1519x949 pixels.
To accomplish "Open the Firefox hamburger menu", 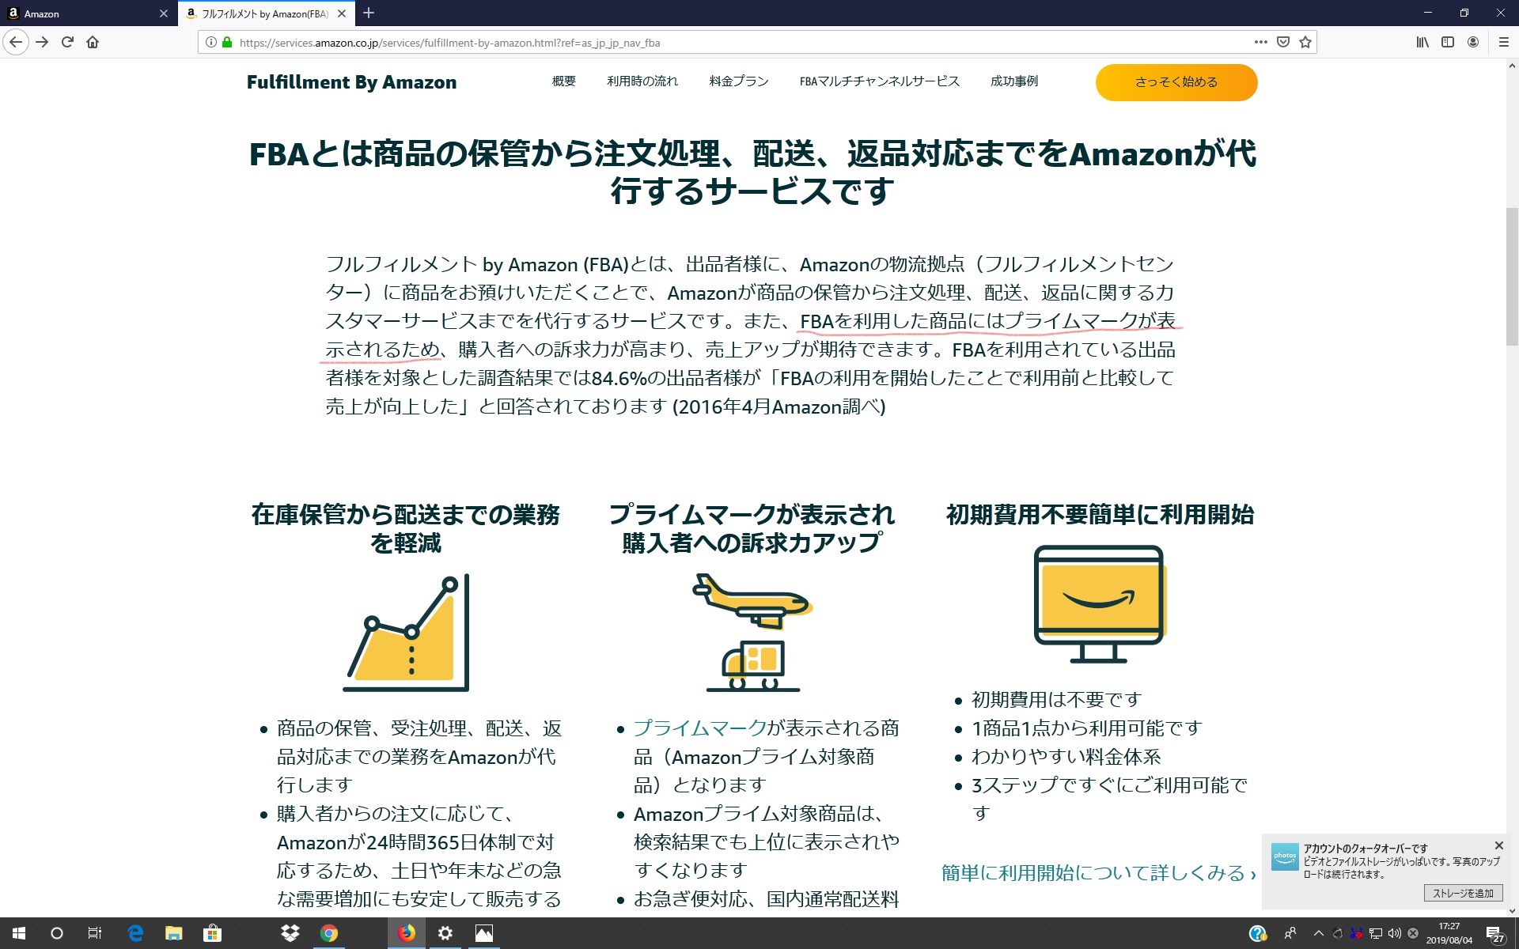I will [1504, 42].
